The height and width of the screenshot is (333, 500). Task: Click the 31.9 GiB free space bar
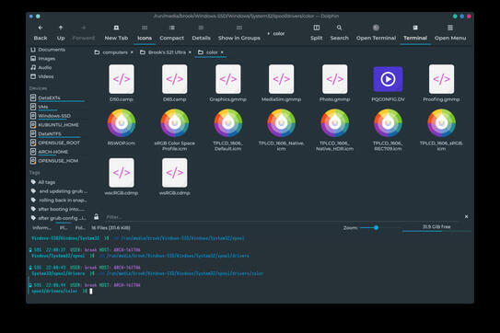pyautogui.click(x=436, y=227)
